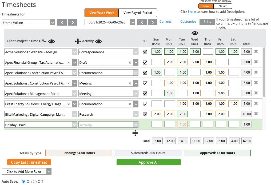Advance to the next week period
271x185 pixels.
[153, 22]
